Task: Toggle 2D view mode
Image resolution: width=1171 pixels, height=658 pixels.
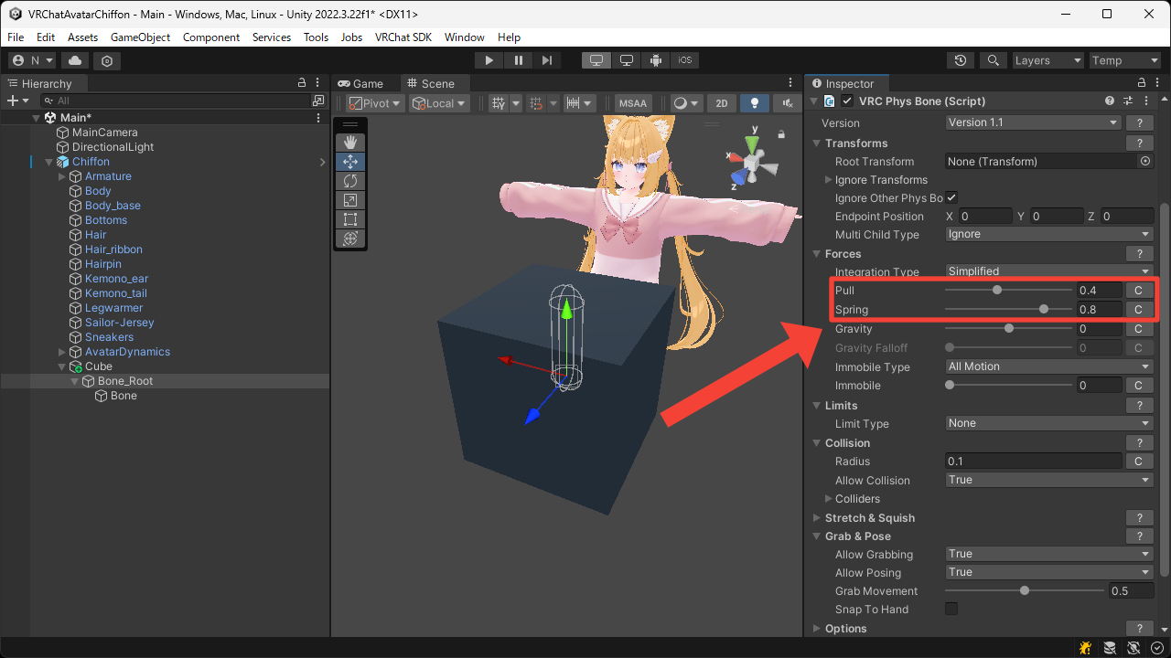Action: pos(722,103)
